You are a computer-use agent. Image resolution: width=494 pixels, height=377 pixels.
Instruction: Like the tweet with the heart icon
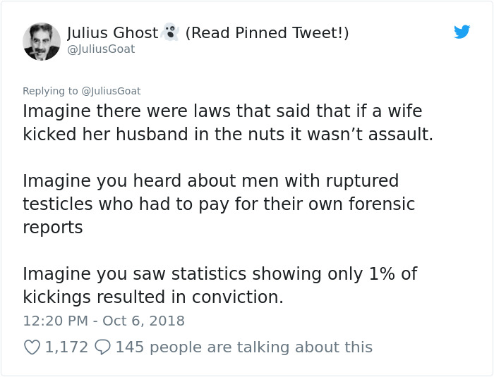[32, 347]
